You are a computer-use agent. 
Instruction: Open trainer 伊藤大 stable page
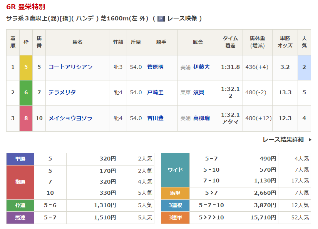point(201,67)
